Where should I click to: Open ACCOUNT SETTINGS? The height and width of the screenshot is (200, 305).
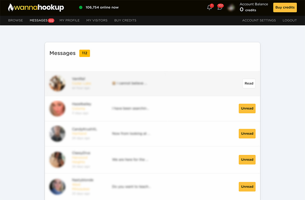click(258, 20)
